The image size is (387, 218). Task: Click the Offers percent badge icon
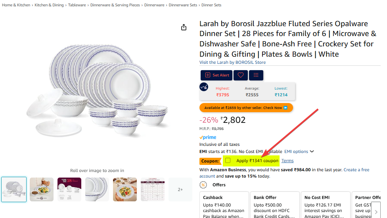click(203, 185)
